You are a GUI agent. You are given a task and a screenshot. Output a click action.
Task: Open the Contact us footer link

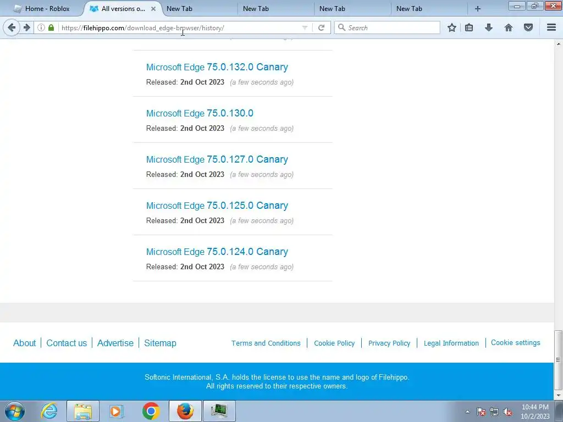coord(67,343)
